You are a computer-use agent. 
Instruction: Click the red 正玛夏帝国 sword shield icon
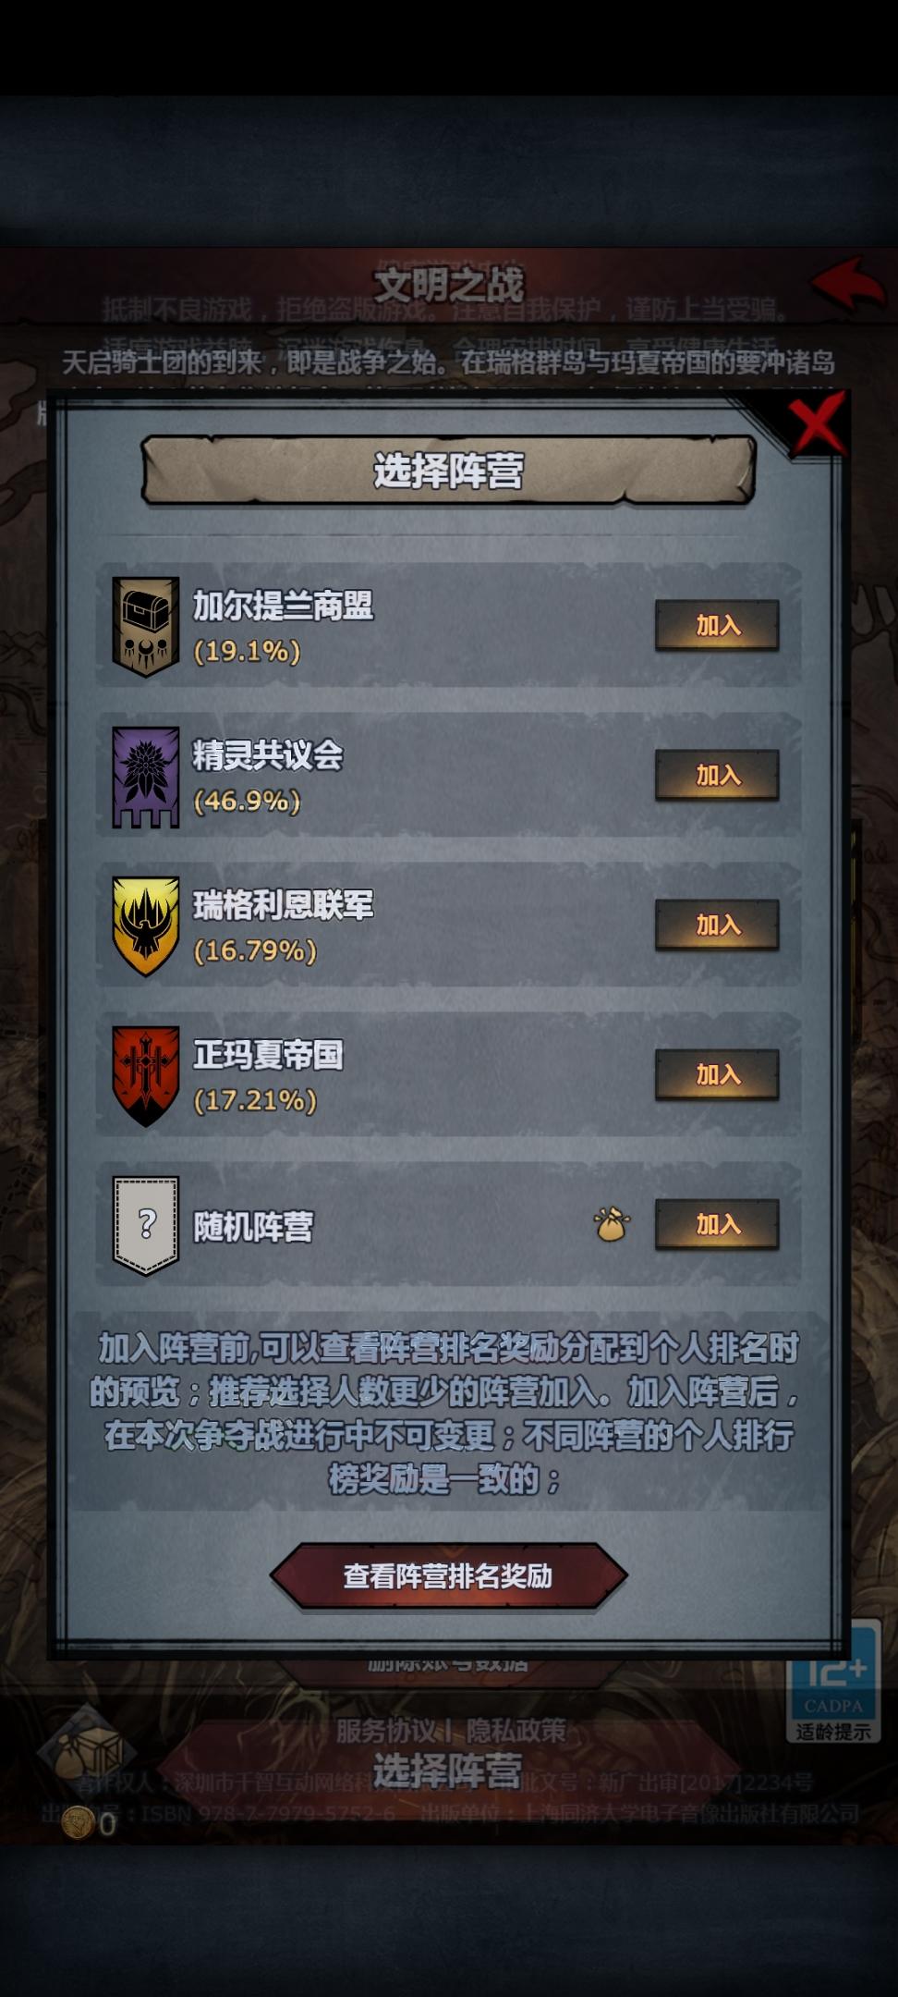(145, 1076)
